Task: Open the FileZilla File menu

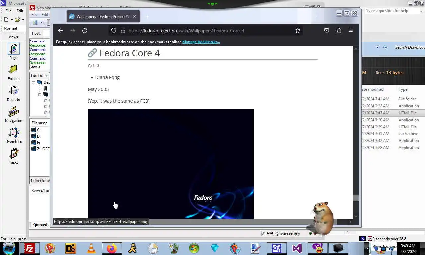Action: [x=34, y=15]
